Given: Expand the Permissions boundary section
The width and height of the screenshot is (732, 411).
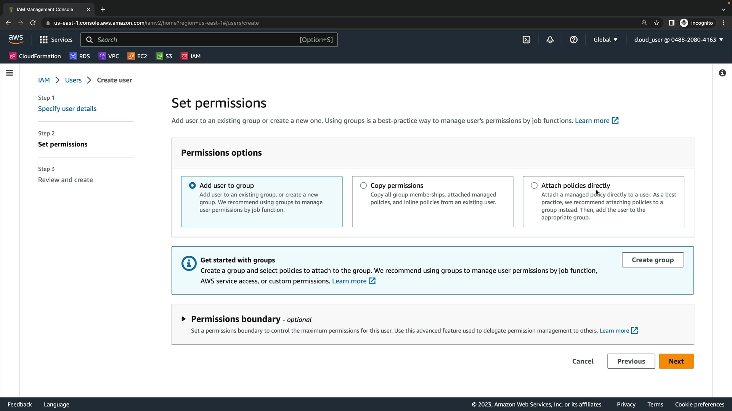Looking at the screenshot, I should 184,319.
